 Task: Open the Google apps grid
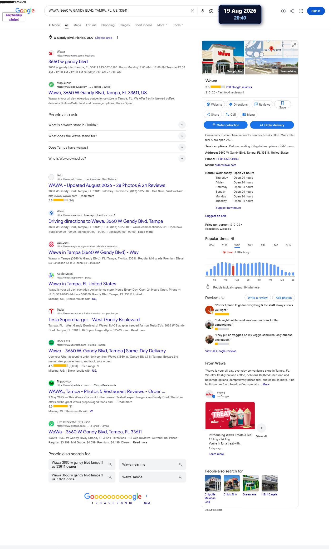pyautogui.click(x=301, y=11)
